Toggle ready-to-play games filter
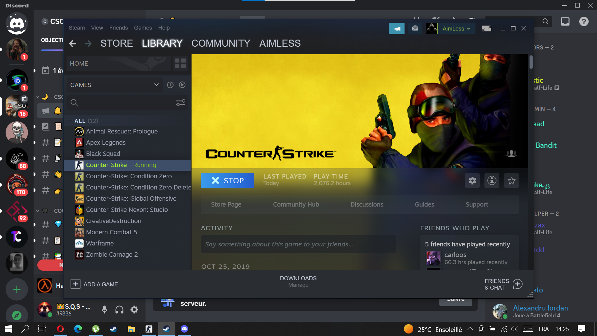Screen dimensions: 597x336 (182, 85)
